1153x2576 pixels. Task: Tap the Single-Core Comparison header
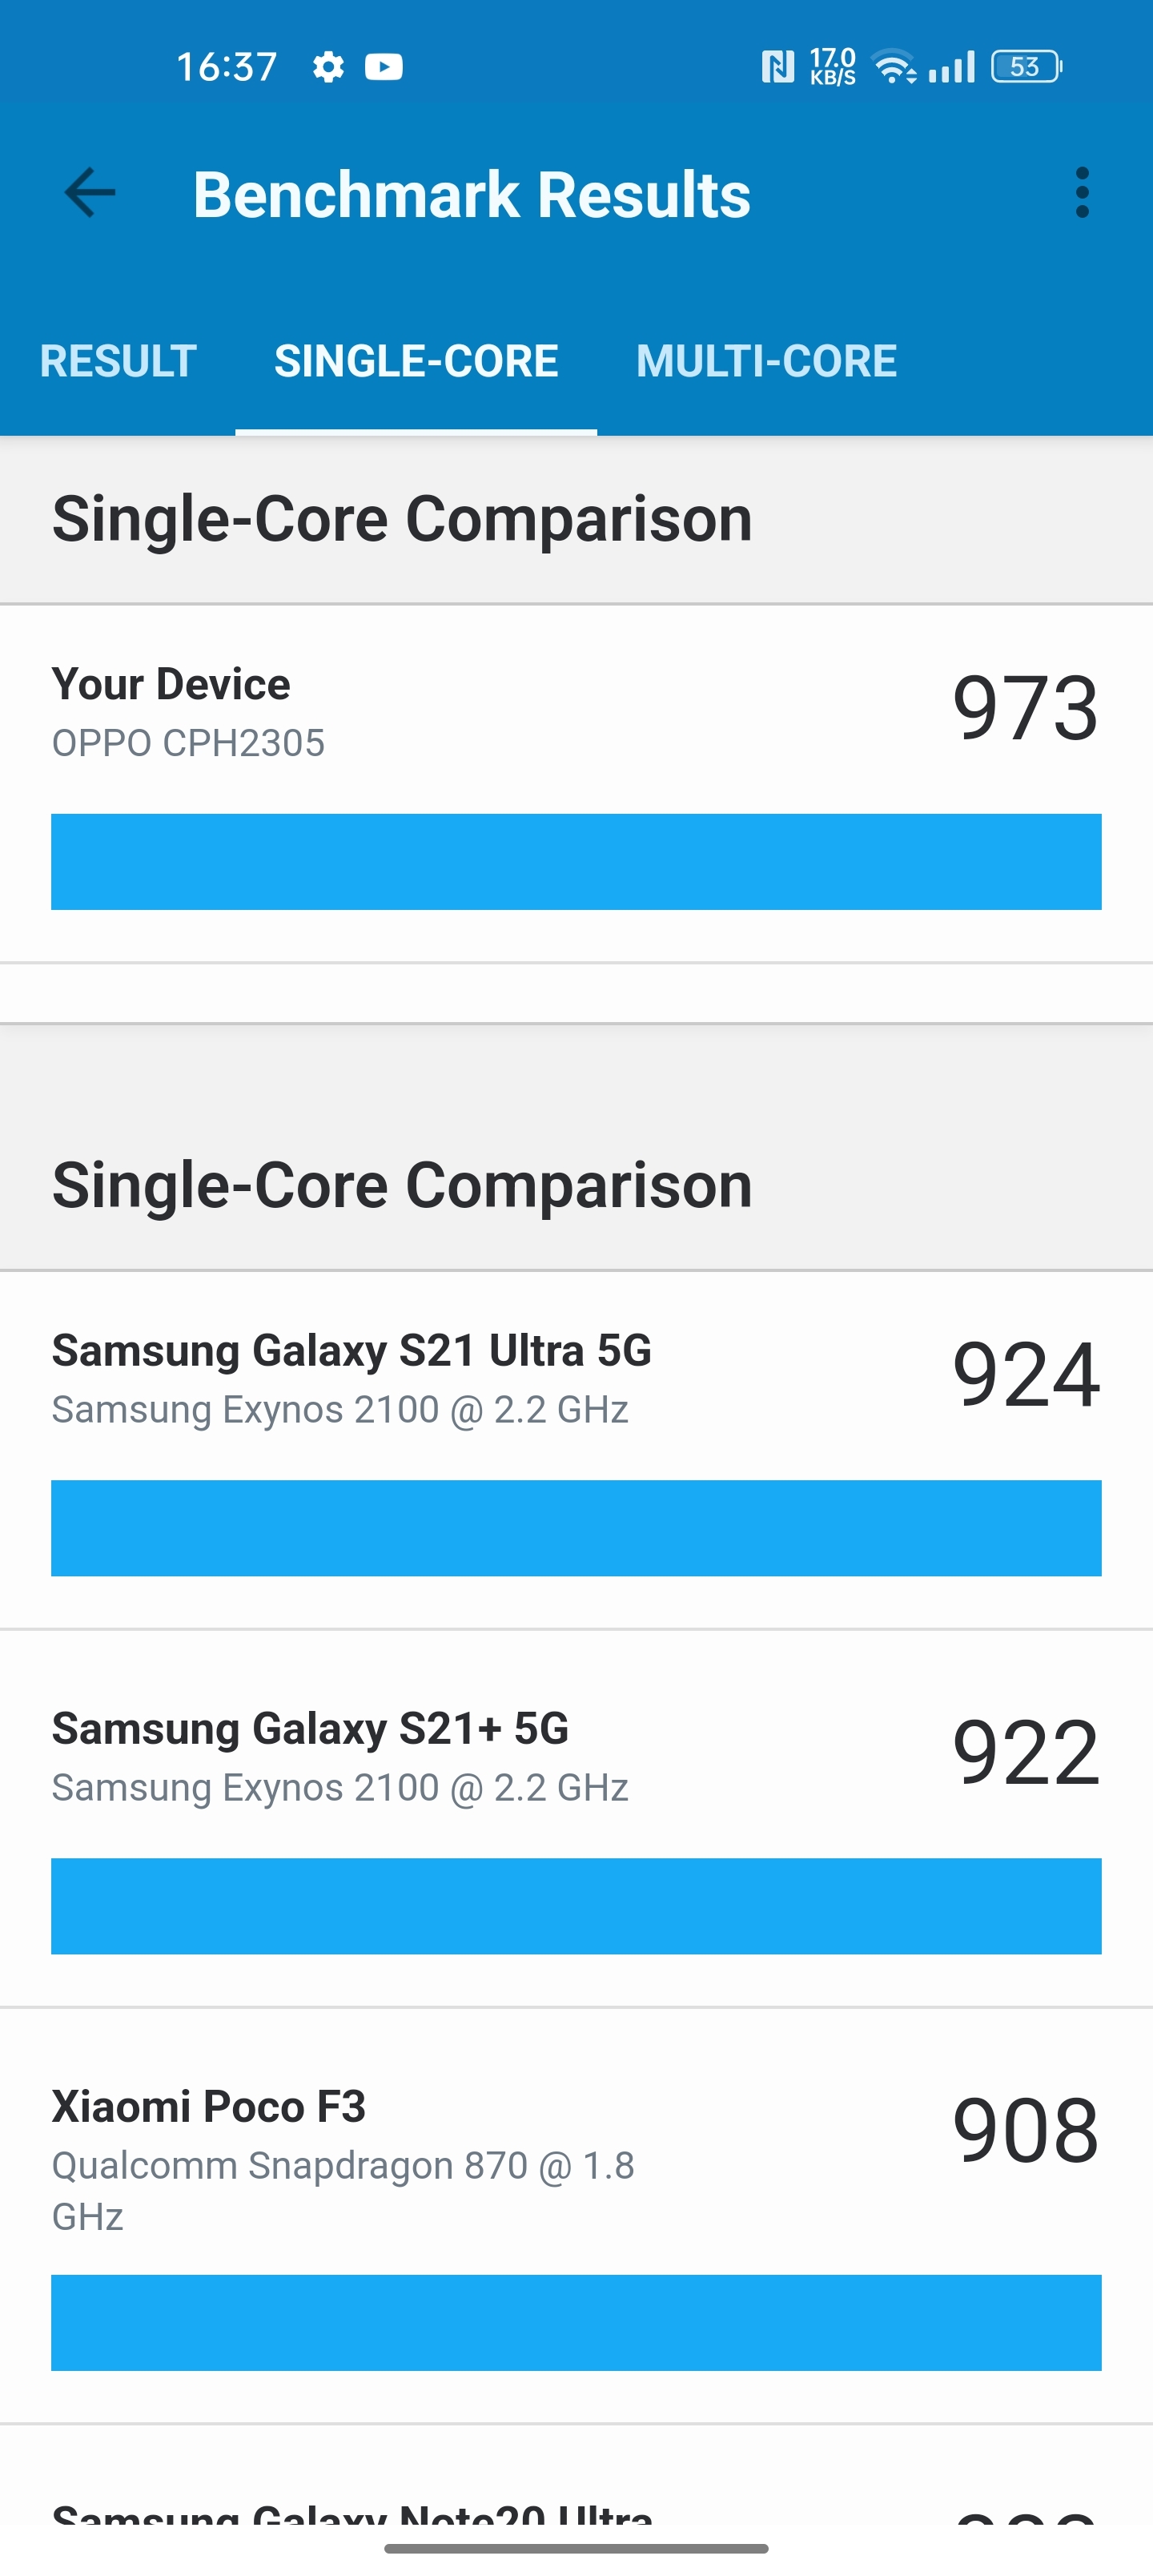click(x=402, y=517)
